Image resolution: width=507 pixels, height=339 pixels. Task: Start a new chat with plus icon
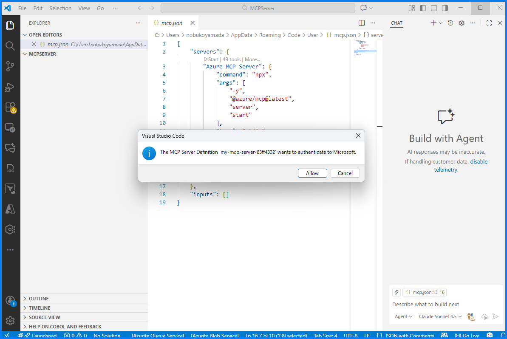[x=433, y=23]
